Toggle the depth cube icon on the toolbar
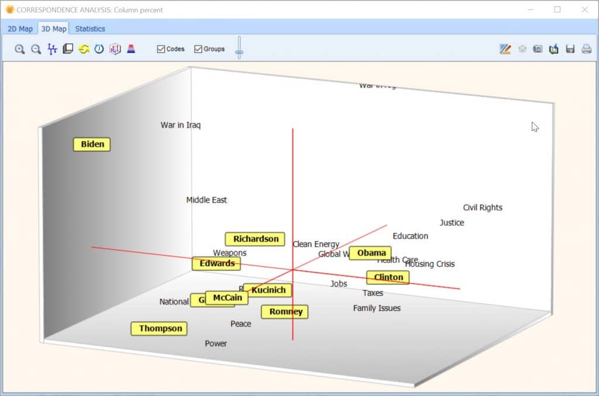 click(x=67, y=49)
